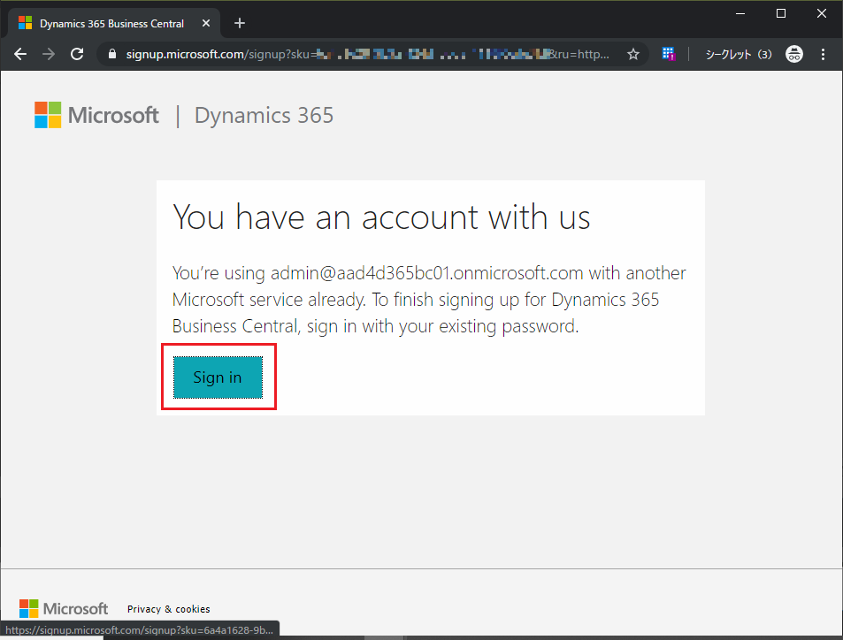
Task: Click the incognito profile icon
Action: click(794, 54)
